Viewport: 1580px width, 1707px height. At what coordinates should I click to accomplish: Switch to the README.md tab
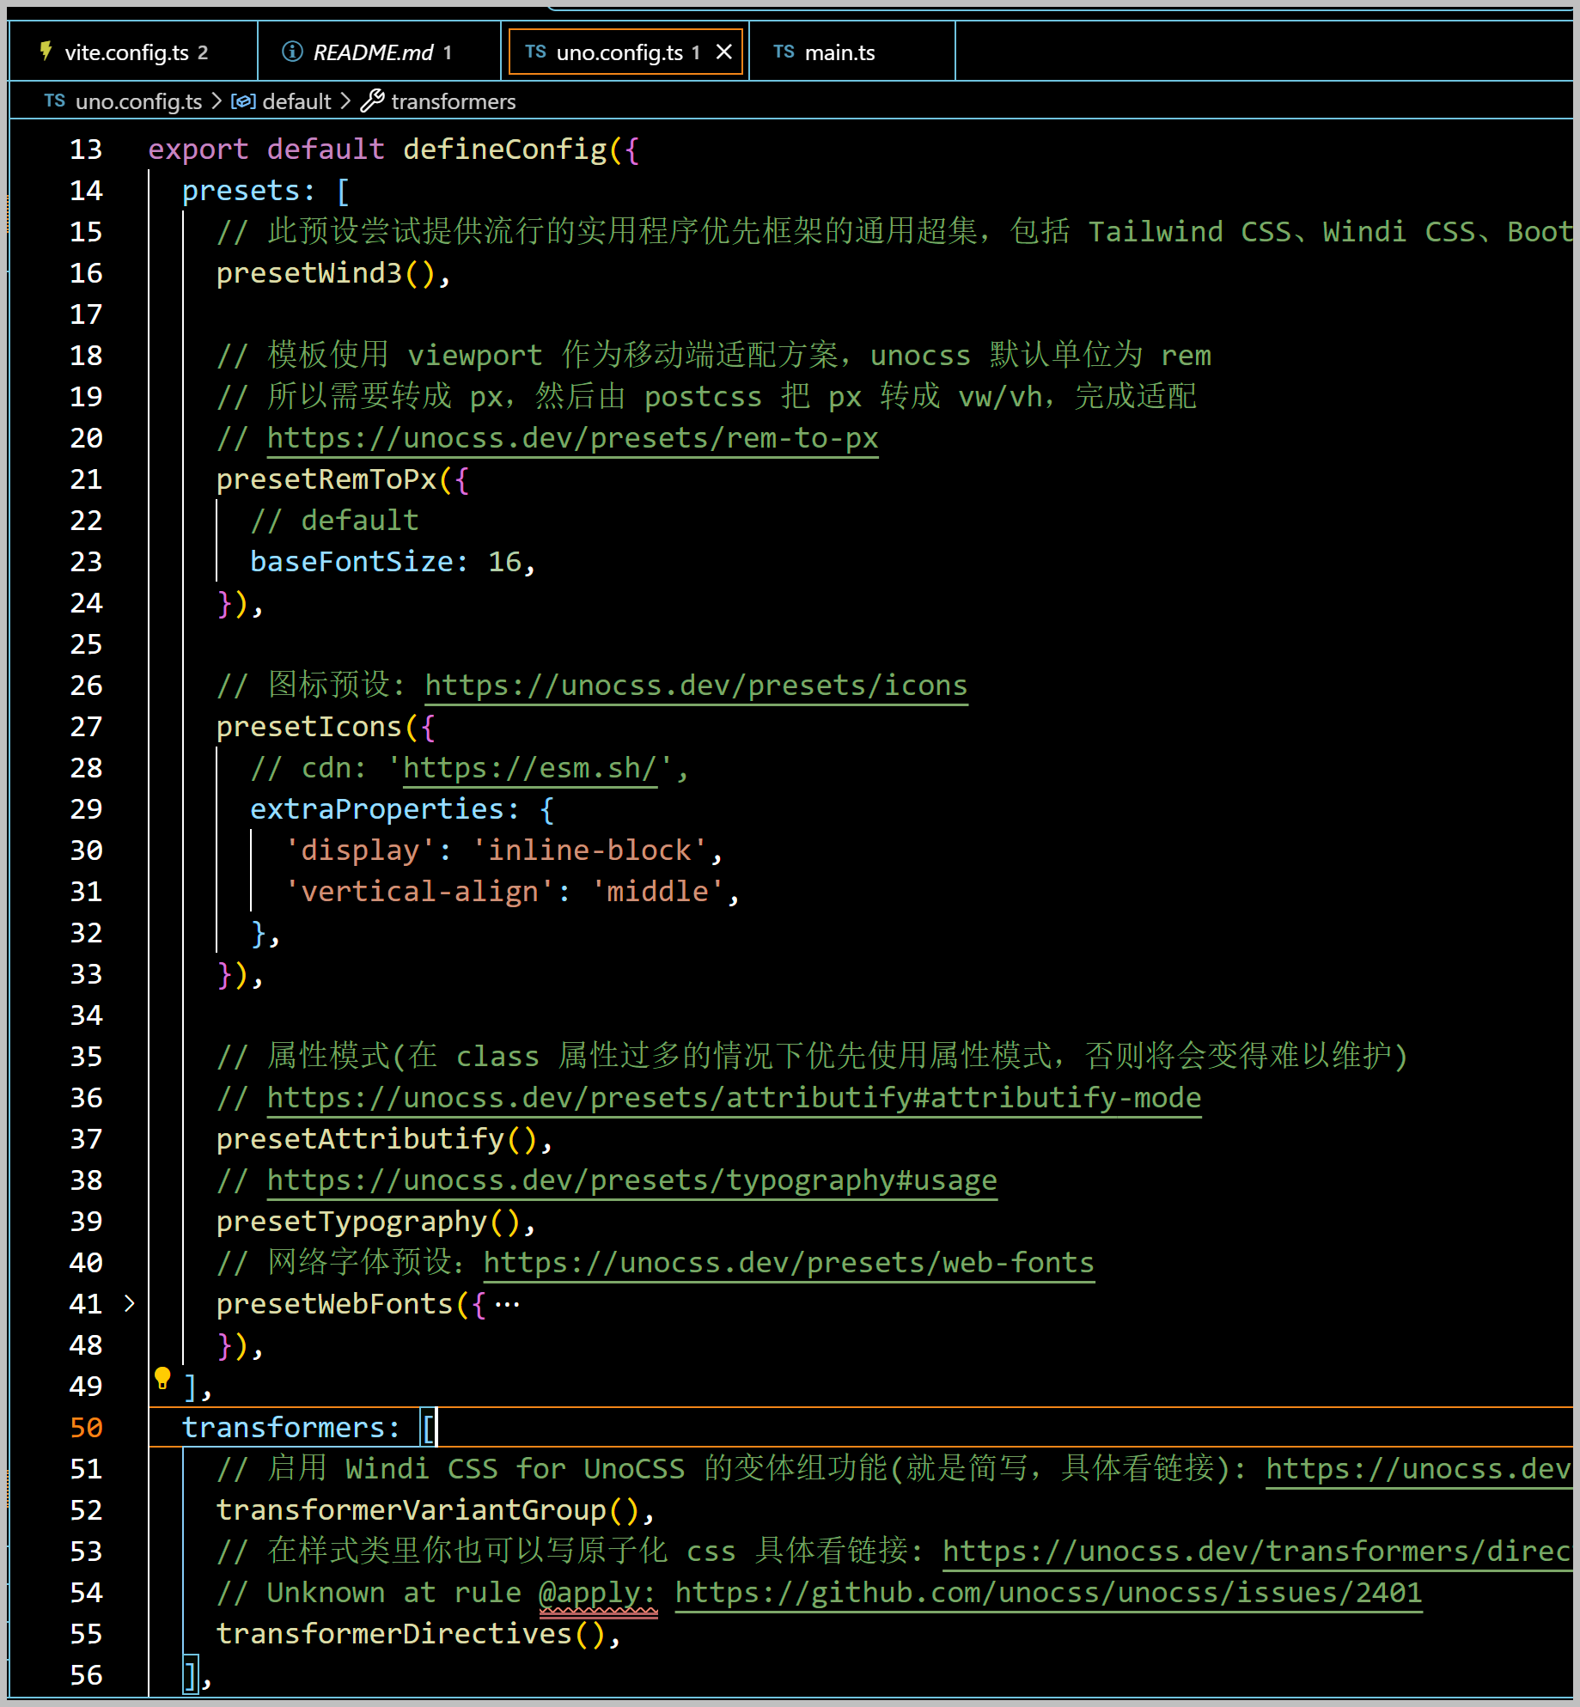point(373,52)
